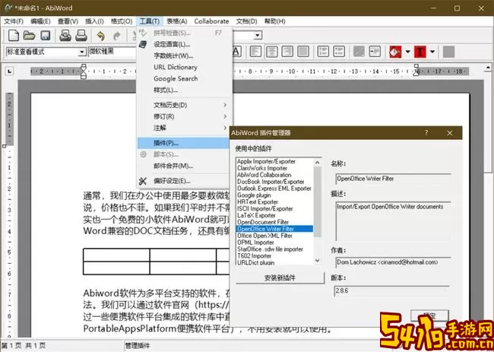Screen dimensions: 494x352
Task: Expand the Annotations (注解) submenu
Action: (x=183, y=128)
